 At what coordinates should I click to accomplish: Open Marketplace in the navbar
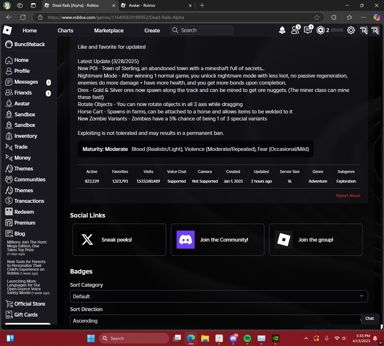[109, 30]
